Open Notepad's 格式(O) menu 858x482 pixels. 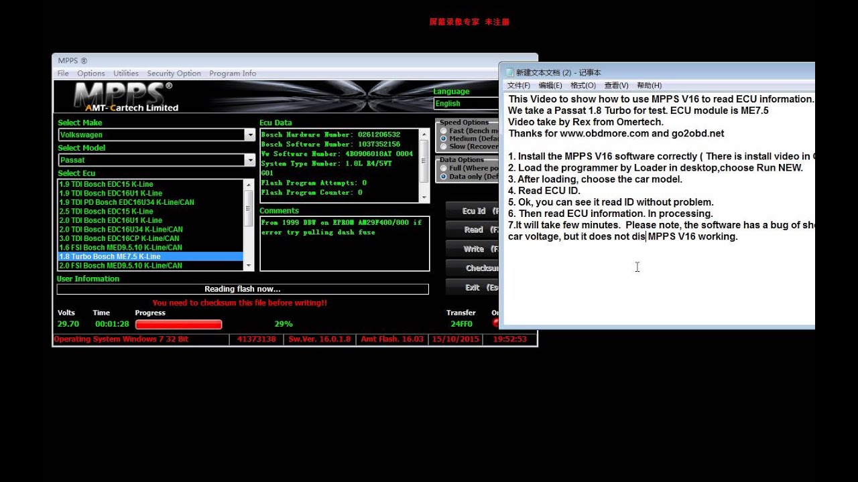(583, 86)
